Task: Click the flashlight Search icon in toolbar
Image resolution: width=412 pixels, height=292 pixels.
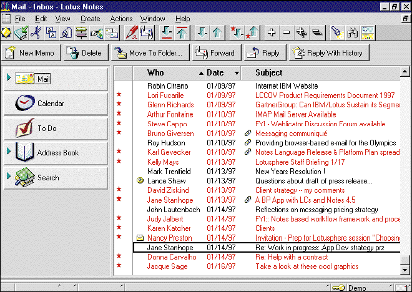Action: (337, 33)
